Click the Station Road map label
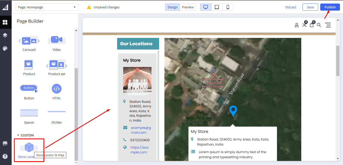This screenshot has width=343, height=165. [237, 84]
